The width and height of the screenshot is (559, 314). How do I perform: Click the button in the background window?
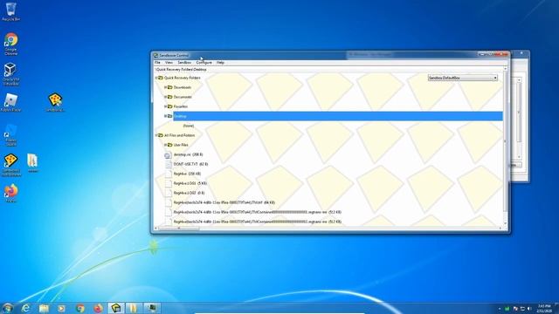(516, 165)
